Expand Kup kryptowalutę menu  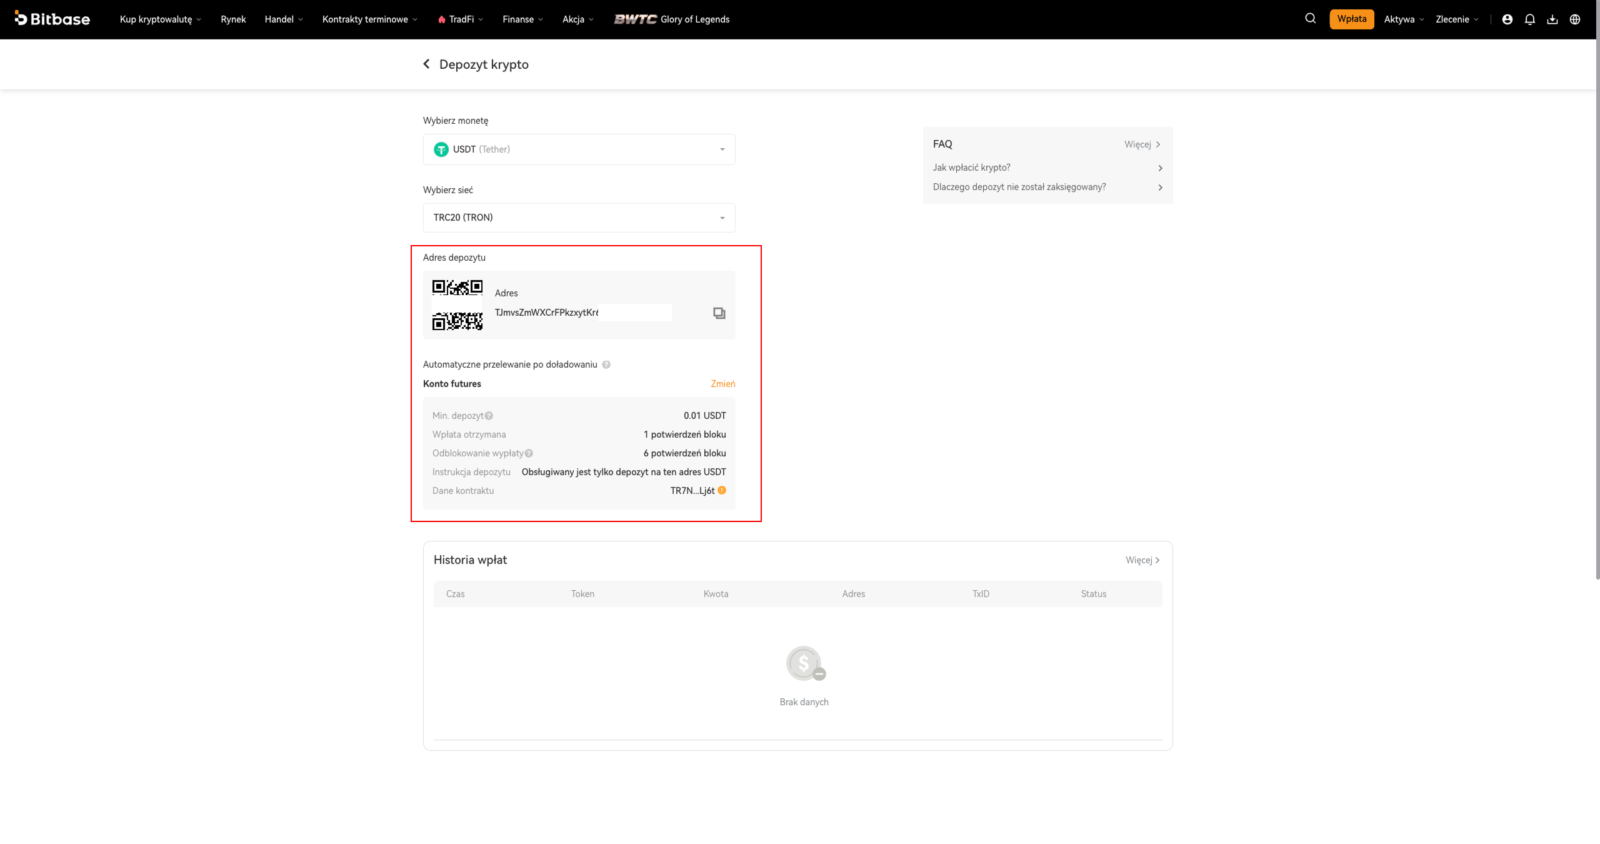tap(161, 19)
